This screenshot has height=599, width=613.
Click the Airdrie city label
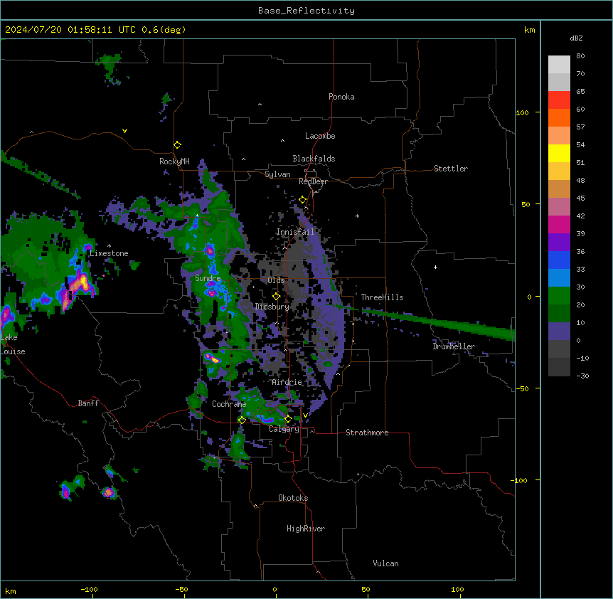(x=287, y=382)
